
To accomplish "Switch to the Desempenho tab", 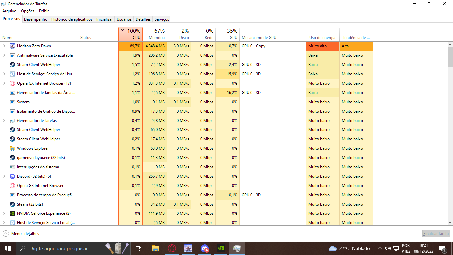I will click(x=36, y=19).
